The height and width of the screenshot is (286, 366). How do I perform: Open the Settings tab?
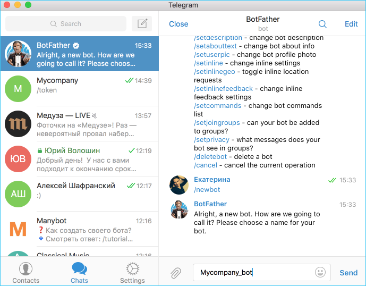[132, 273]
